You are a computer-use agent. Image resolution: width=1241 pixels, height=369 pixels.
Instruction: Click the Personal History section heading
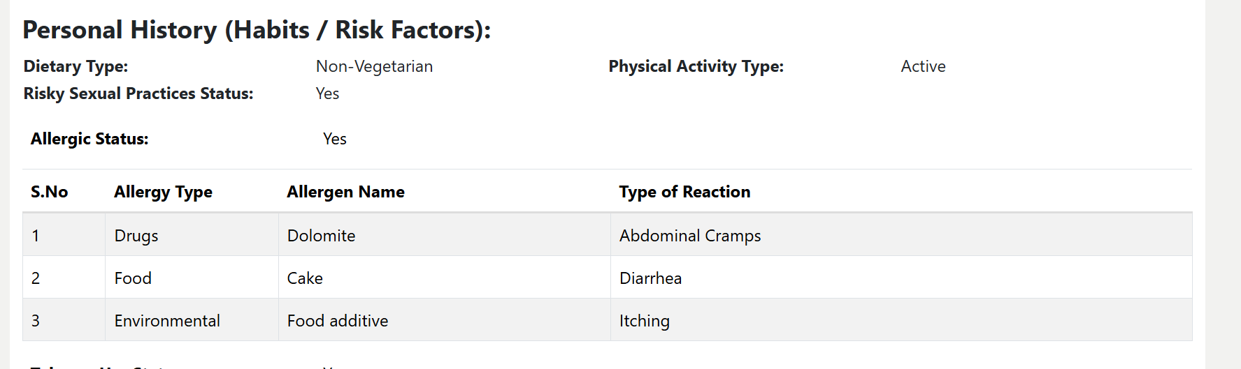(257, 30)
